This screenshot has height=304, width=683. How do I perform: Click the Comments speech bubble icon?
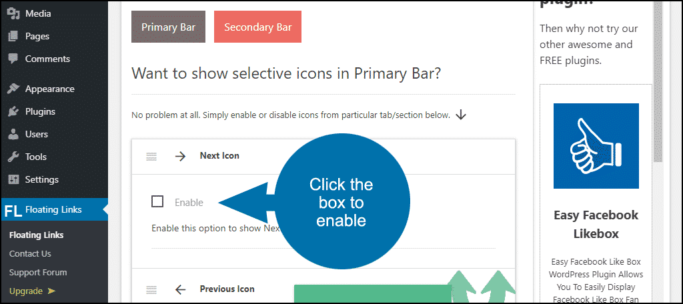pyautogui.click(x=13, y=59)
